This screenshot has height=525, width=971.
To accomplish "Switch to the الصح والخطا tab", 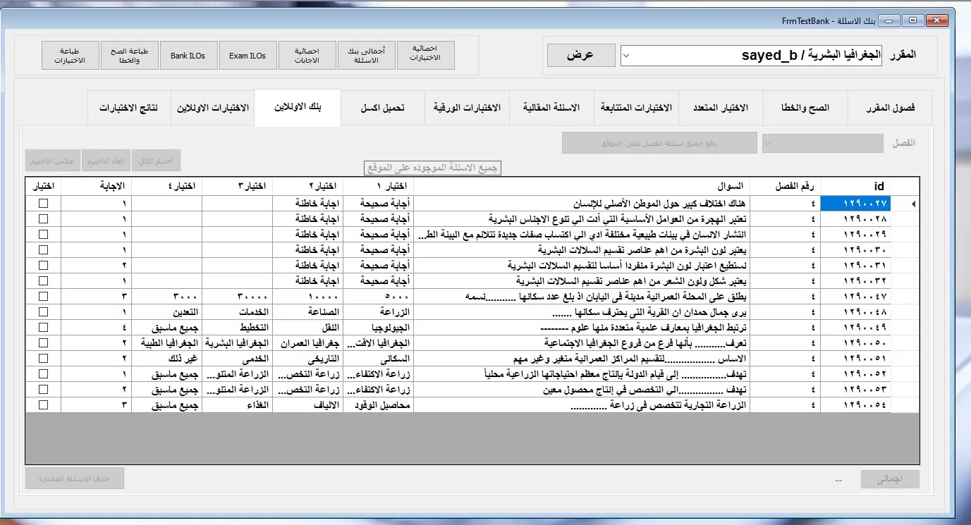I will coord(805,108).
